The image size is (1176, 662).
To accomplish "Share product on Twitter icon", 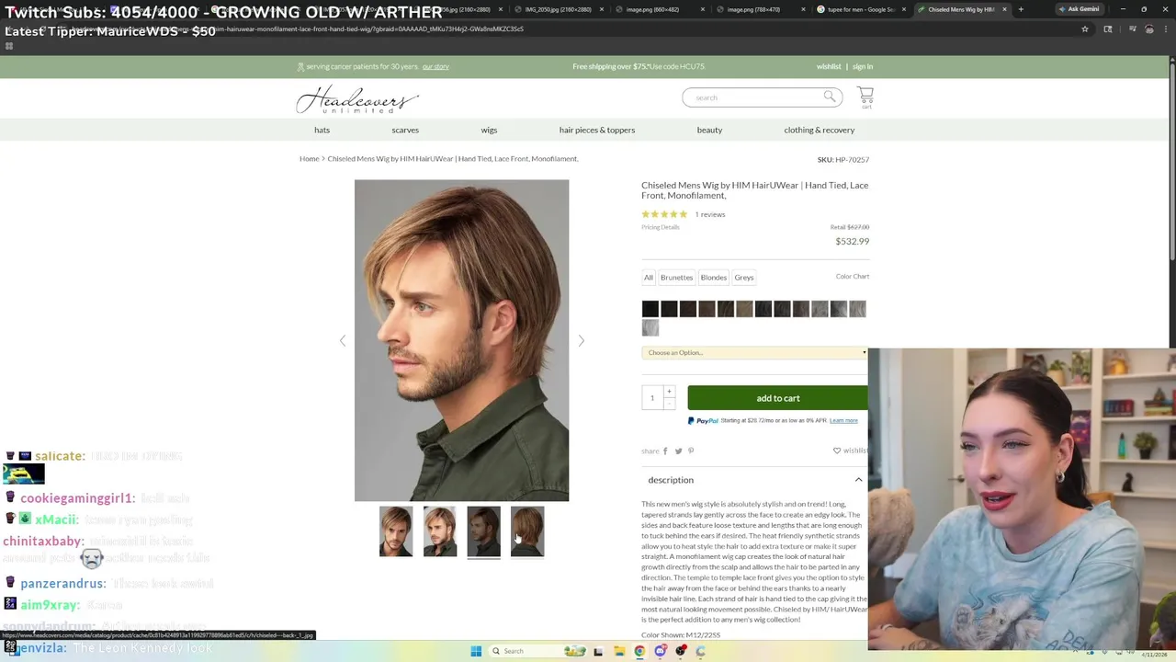I will tap(678, 451).
